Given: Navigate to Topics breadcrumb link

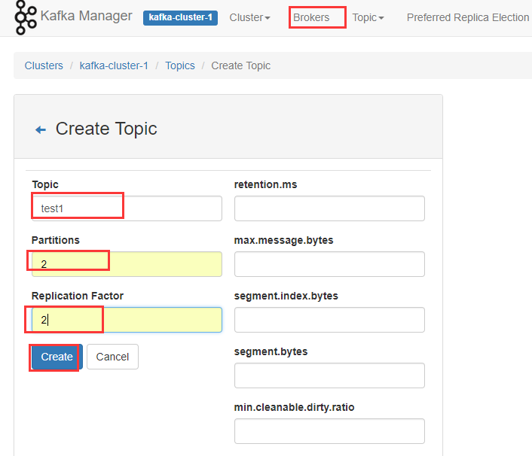Looking at the screenshot, I should pos(180,65).
